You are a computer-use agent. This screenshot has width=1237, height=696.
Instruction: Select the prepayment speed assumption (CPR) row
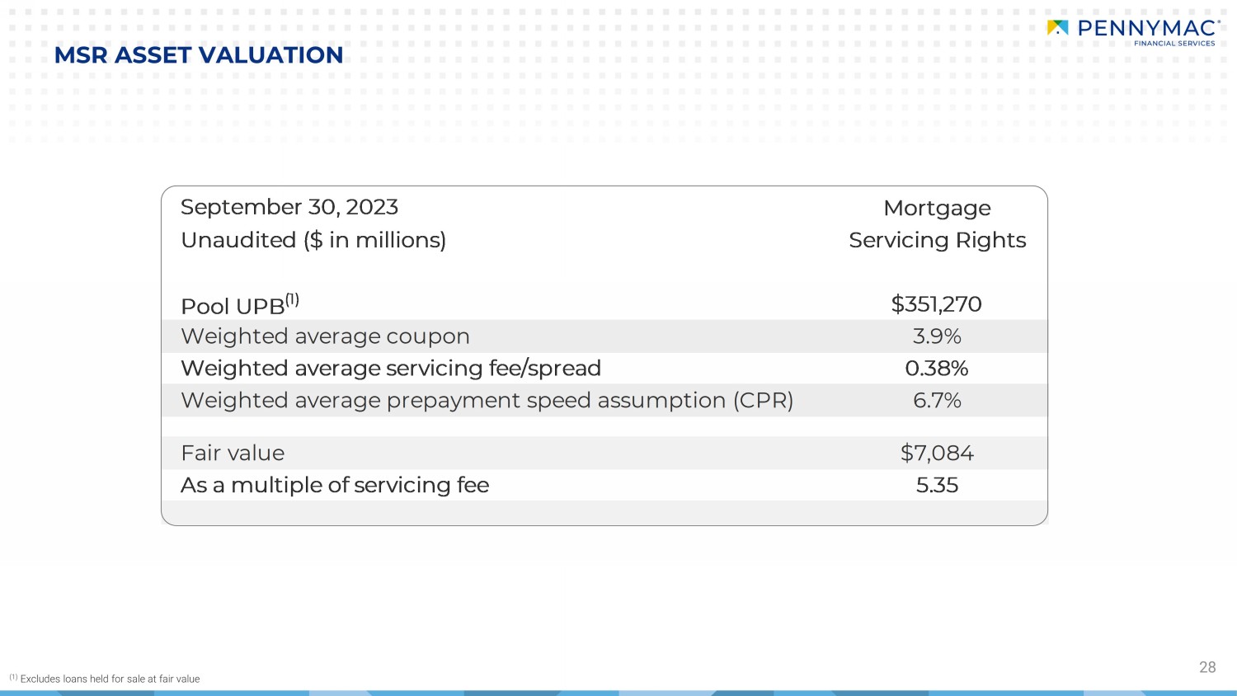coord(604,400)
